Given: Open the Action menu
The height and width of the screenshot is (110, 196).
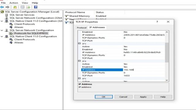Looking at the screenshot, I should 13,3.
